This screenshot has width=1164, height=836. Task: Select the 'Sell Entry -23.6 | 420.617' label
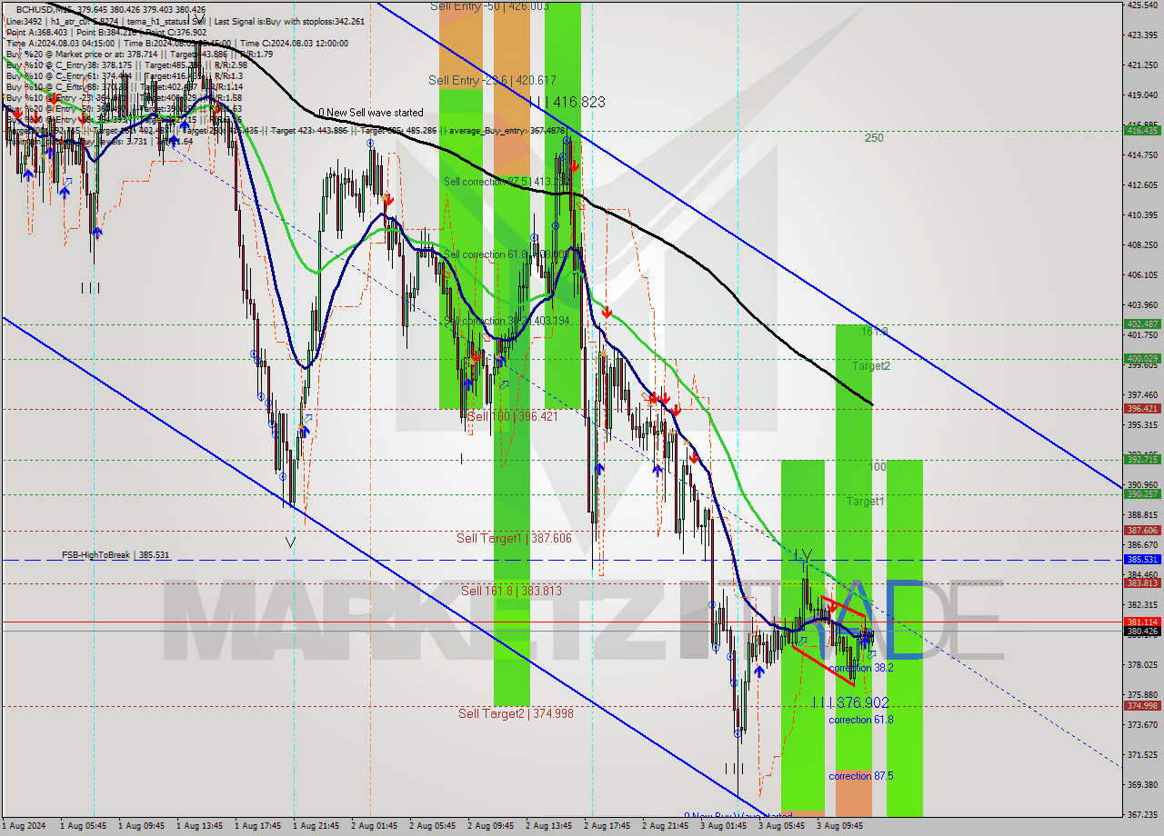click(x=492, y=80)
